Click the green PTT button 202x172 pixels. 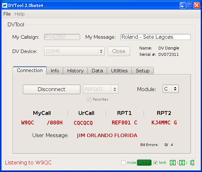[x=144, y=162]
